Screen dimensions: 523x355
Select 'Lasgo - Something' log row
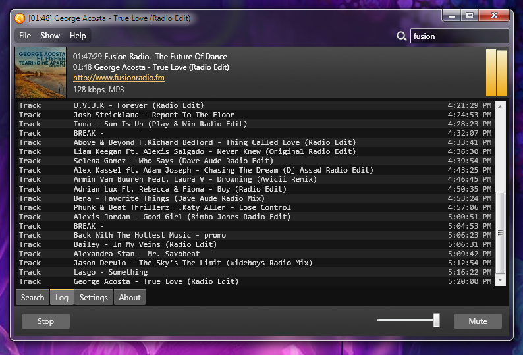click(x=256, y=272)
